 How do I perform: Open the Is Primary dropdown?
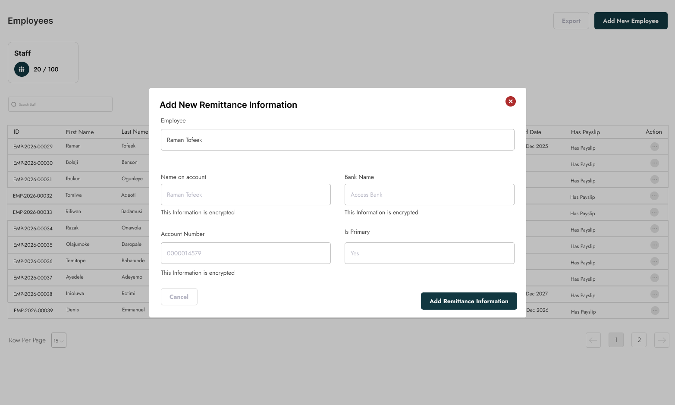point(429,253)
